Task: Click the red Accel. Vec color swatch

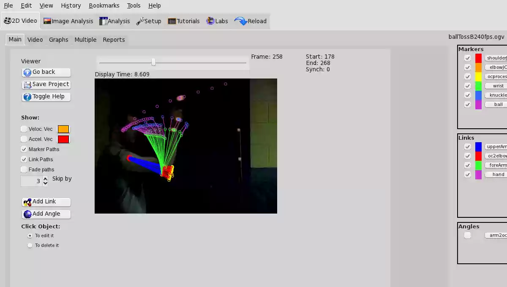Action: pyautogui.click(x=63, y=139)
